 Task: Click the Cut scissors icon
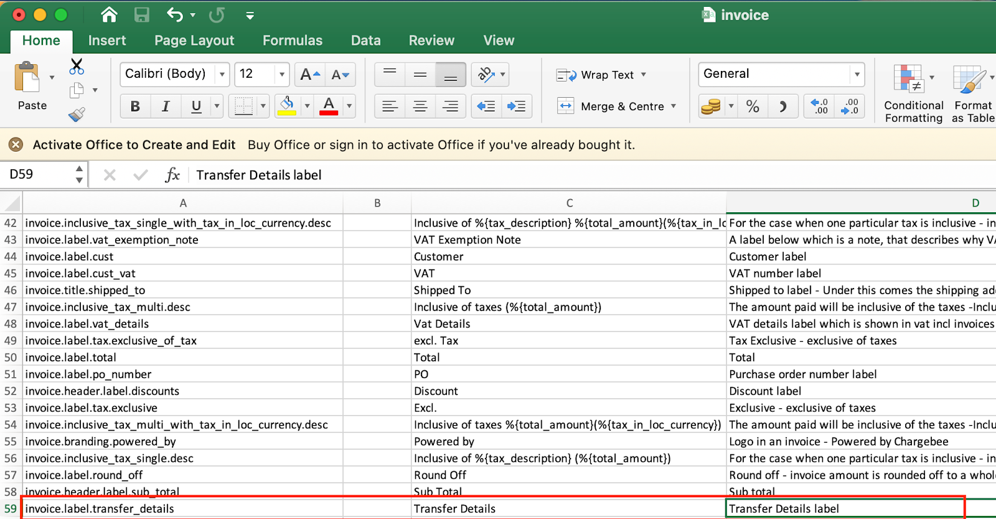pos(77,67)
